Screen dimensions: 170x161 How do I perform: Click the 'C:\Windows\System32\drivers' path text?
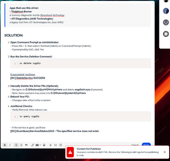pos(68,93)
